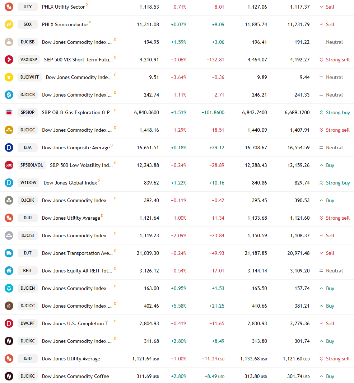Viewport: 354px width, 383px height.
Task: Open Dow Jones Global Index link
Action: tap(70, 183)
